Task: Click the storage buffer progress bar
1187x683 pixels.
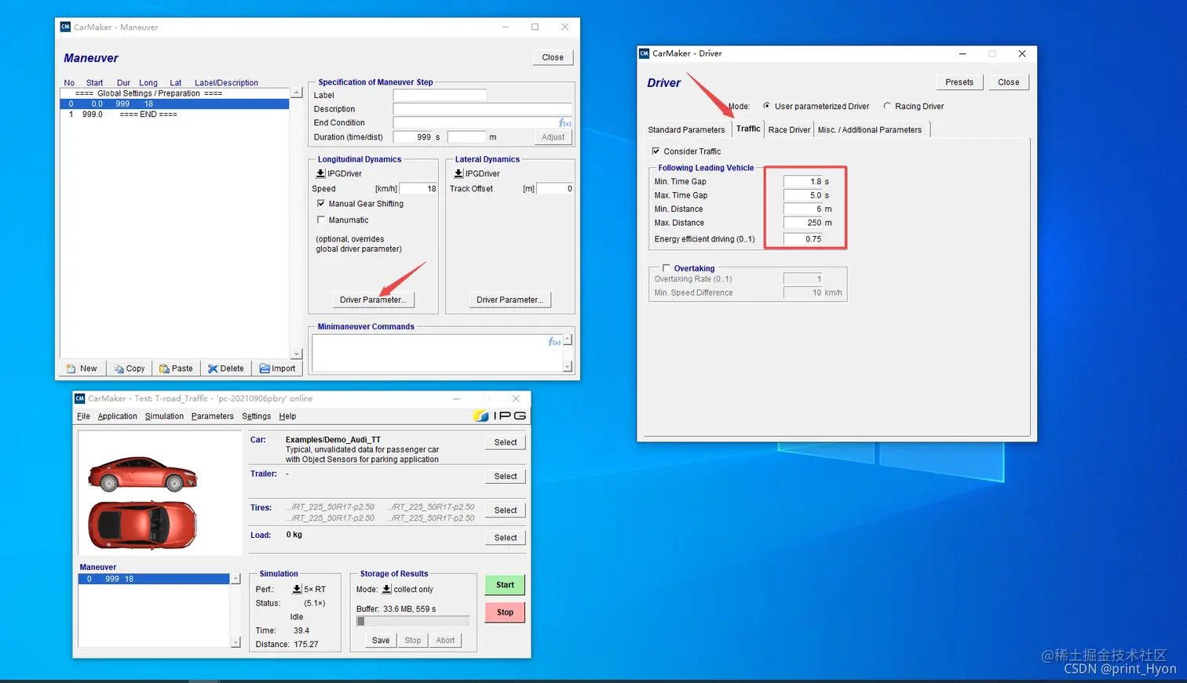Action: [x=413, y=621]
